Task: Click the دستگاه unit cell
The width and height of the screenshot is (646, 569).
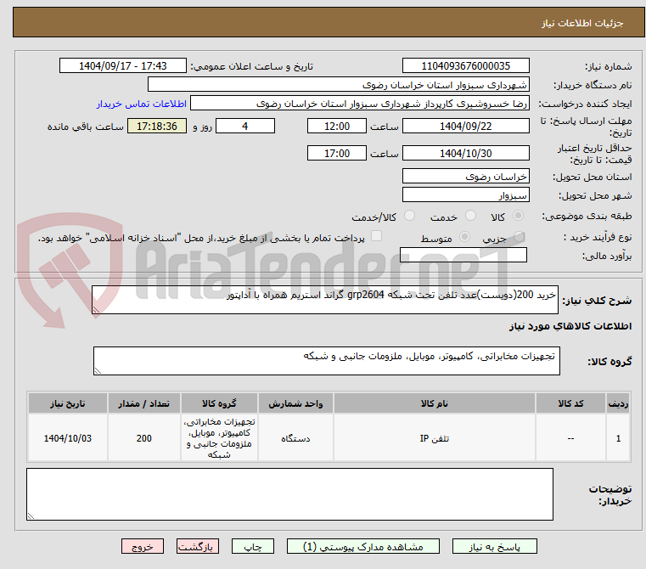Action: click(x=295, y=438)
